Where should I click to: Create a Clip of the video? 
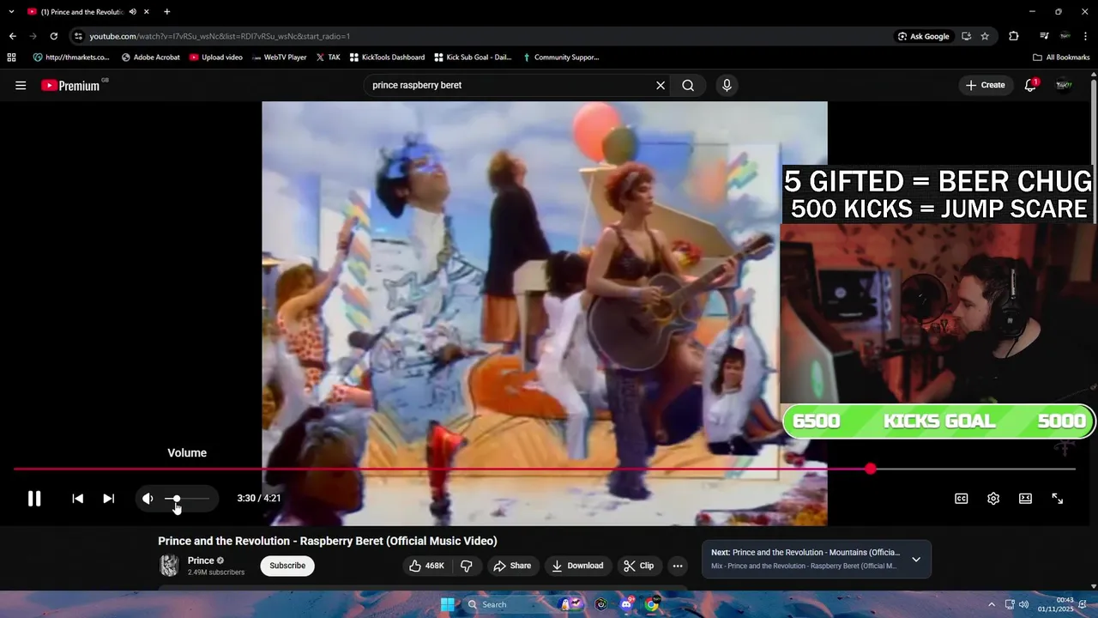point(638,566)
